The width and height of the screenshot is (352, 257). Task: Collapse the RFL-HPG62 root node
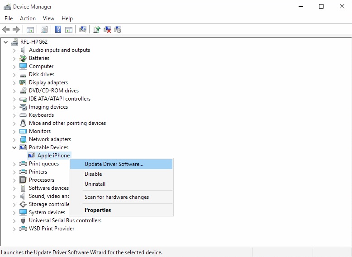pos(6,42)
